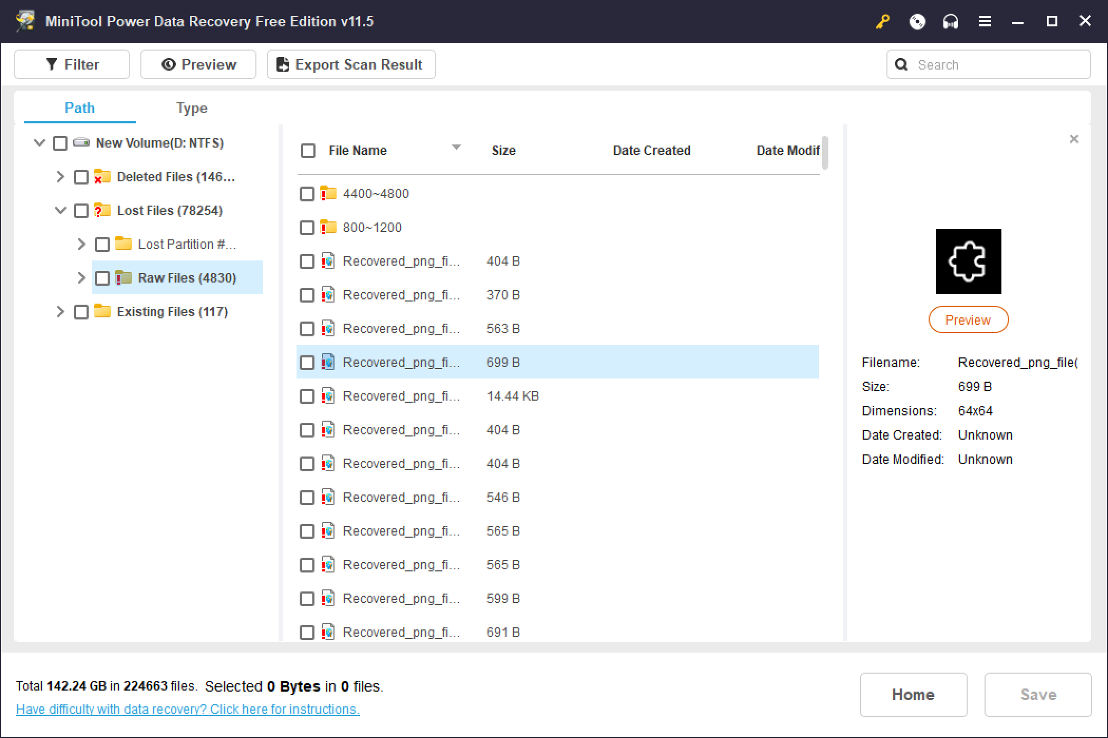Click the Raw Files folder icon

point(123,277)
